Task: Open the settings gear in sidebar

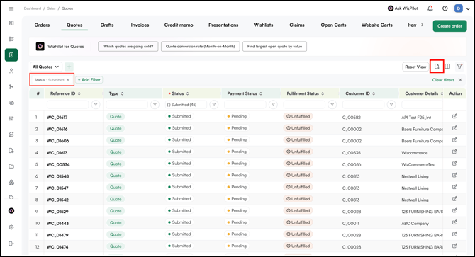Action: [11, 227]
